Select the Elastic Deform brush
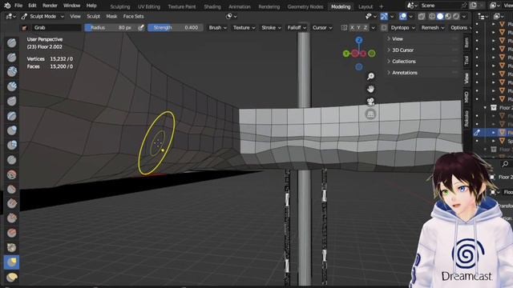 (11, 277)
